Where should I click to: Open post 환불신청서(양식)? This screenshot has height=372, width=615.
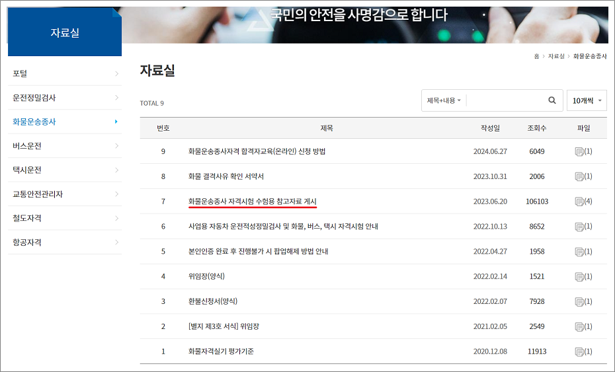[212, 301]
